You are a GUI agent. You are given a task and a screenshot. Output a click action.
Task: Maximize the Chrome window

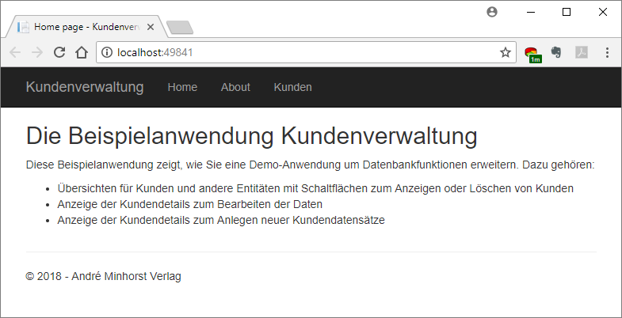[x=567, y=13]
